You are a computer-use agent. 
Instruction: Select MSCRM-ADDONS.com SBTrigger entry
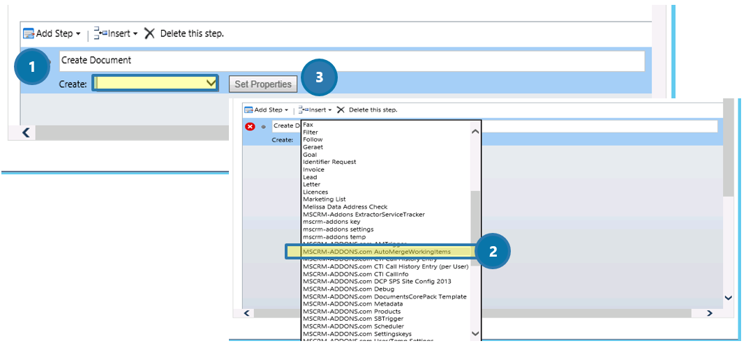[x=353, y=319]
